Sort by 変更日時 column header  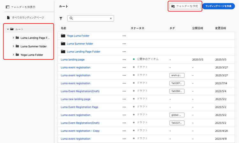click(221, 28)
